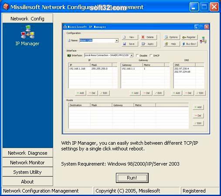
Task: Minimize the Missilesoft main window
Action: click(x=194, y=7)
